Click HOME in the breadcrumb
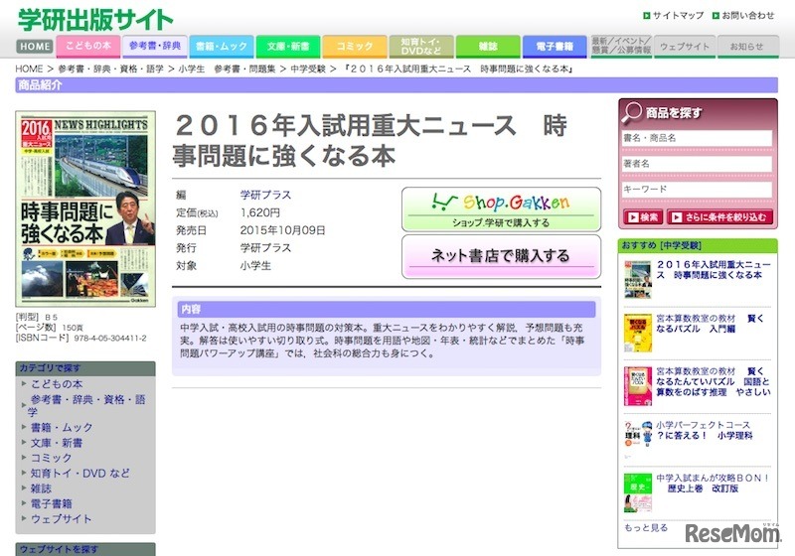 (29, 69)
